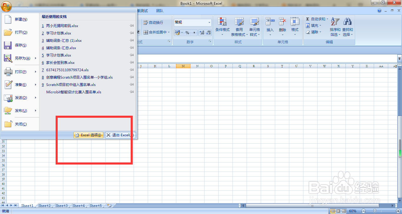Pin 两小无猜网密码.xlsx to recent list

pyautogui.click(x=132, y=26)
